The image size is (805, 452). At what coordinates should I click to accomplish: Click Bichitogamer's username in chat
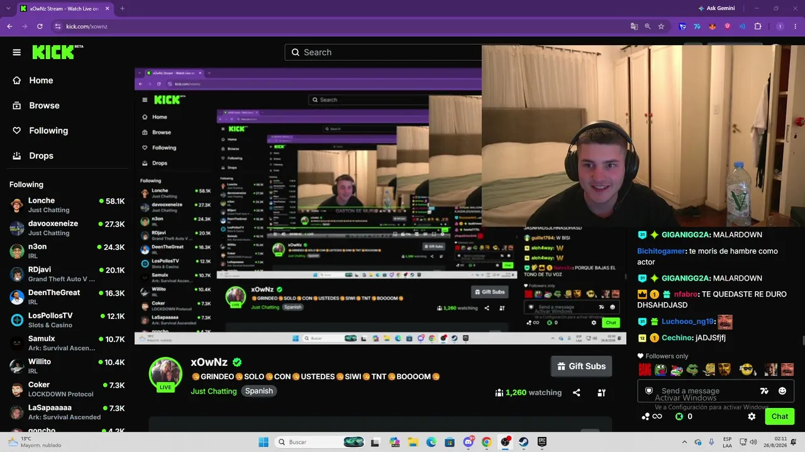pyautogui.click(x=661, y=251)
